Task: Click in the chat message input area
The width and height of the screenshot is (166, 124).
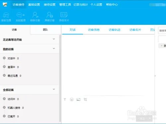Action: [108, 112]
